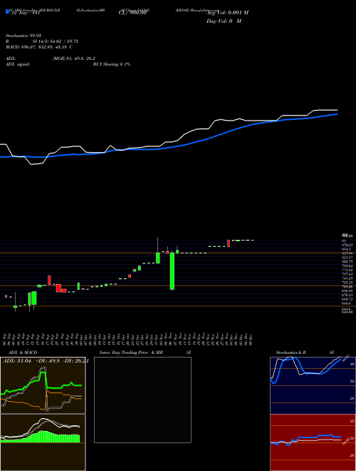Screen dimensions: 356x471
Task: Open the ADX indicator chart panel
Action: [x=43, y=385]
